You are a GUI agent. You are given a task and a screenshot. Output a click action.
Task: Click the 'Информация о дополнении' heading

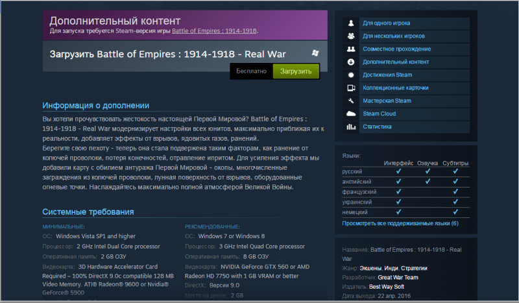pyautogui.click(x=95, y=106)
